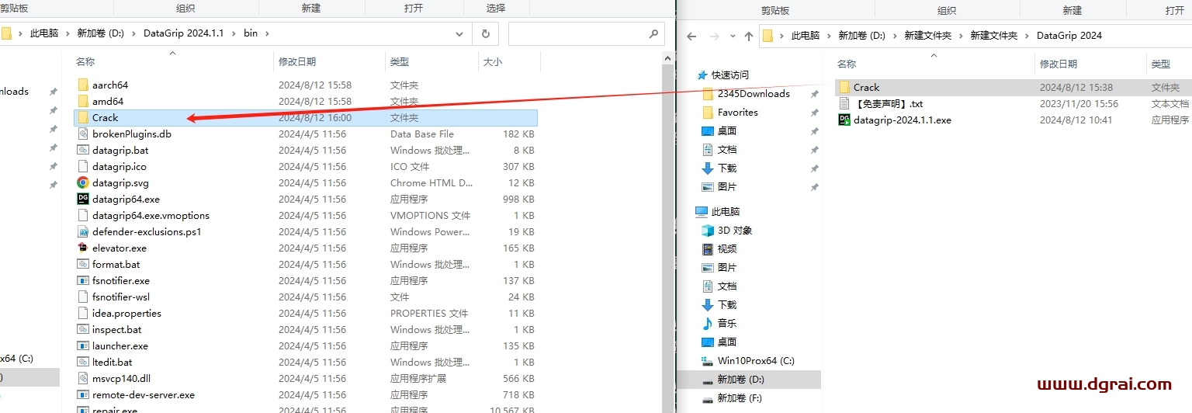Sort by 大小 column in bin window
The width and height of the screenshot is (1192, 413).
point(492,61)
